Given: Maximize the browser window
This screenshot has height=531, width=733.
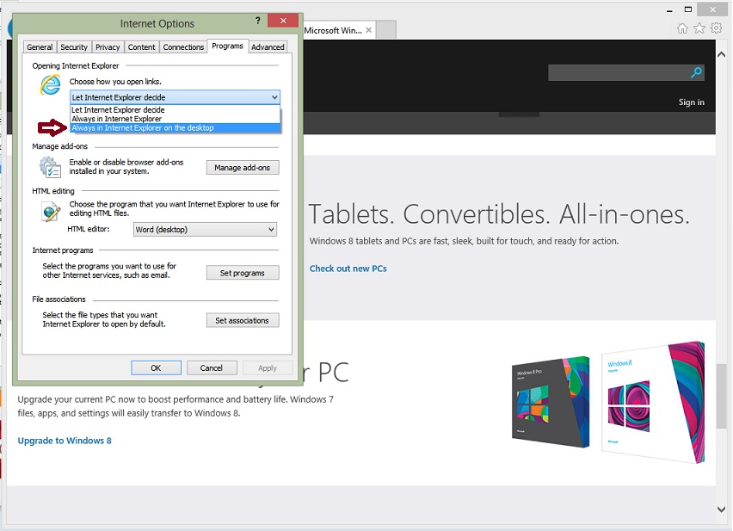Looking at the screenshot, I should 687,9.
